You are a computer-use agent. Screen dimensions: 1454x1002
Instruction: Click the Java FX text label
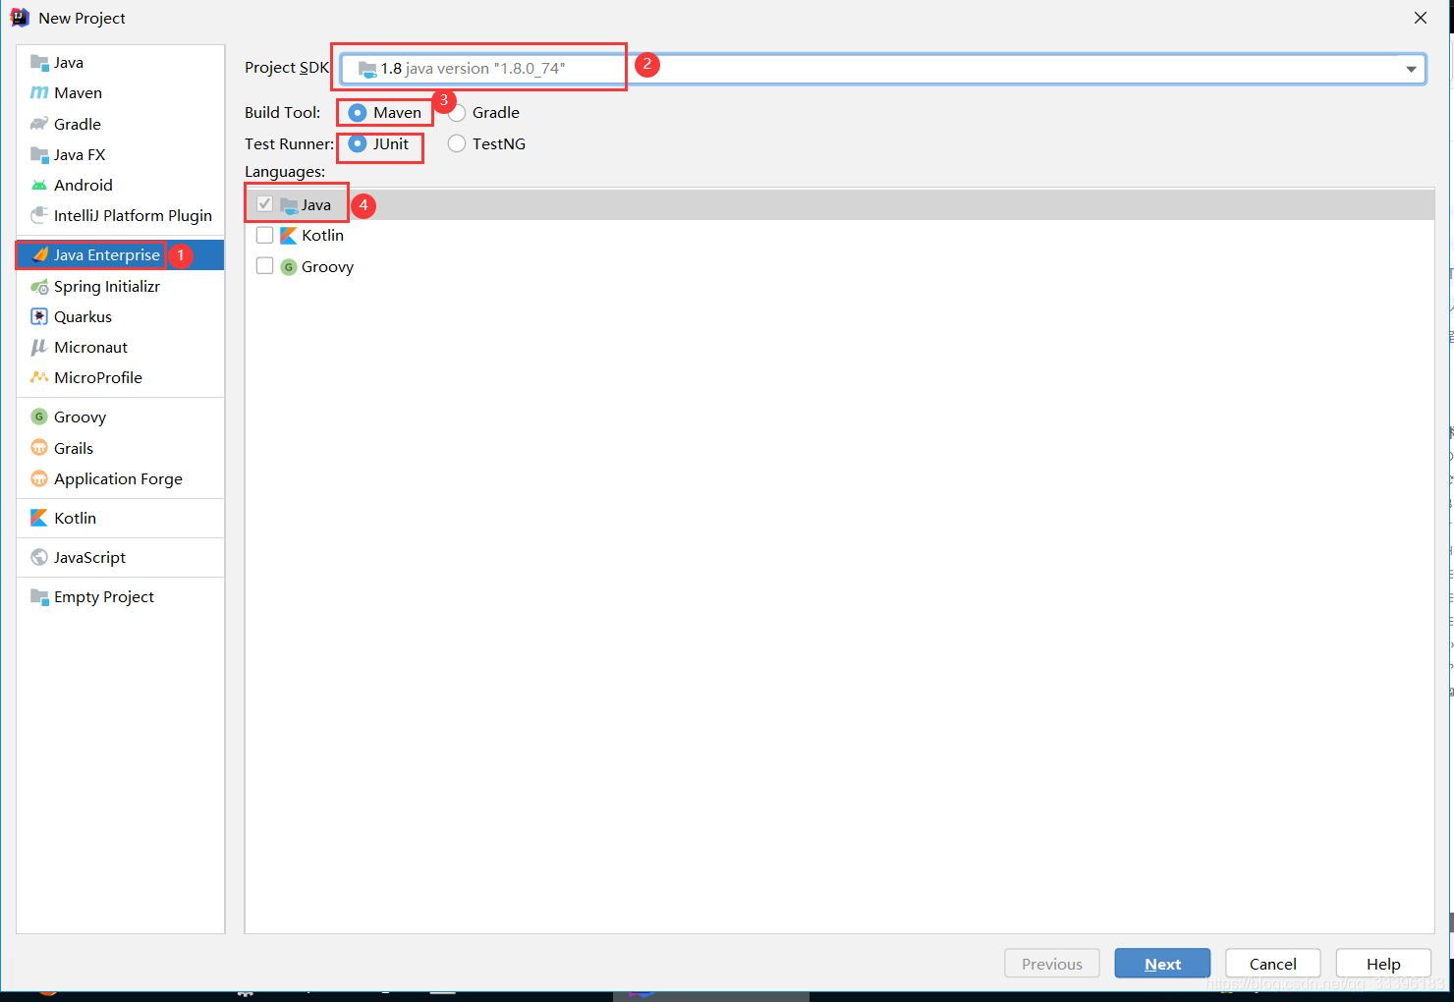click(x=80, y=154)
